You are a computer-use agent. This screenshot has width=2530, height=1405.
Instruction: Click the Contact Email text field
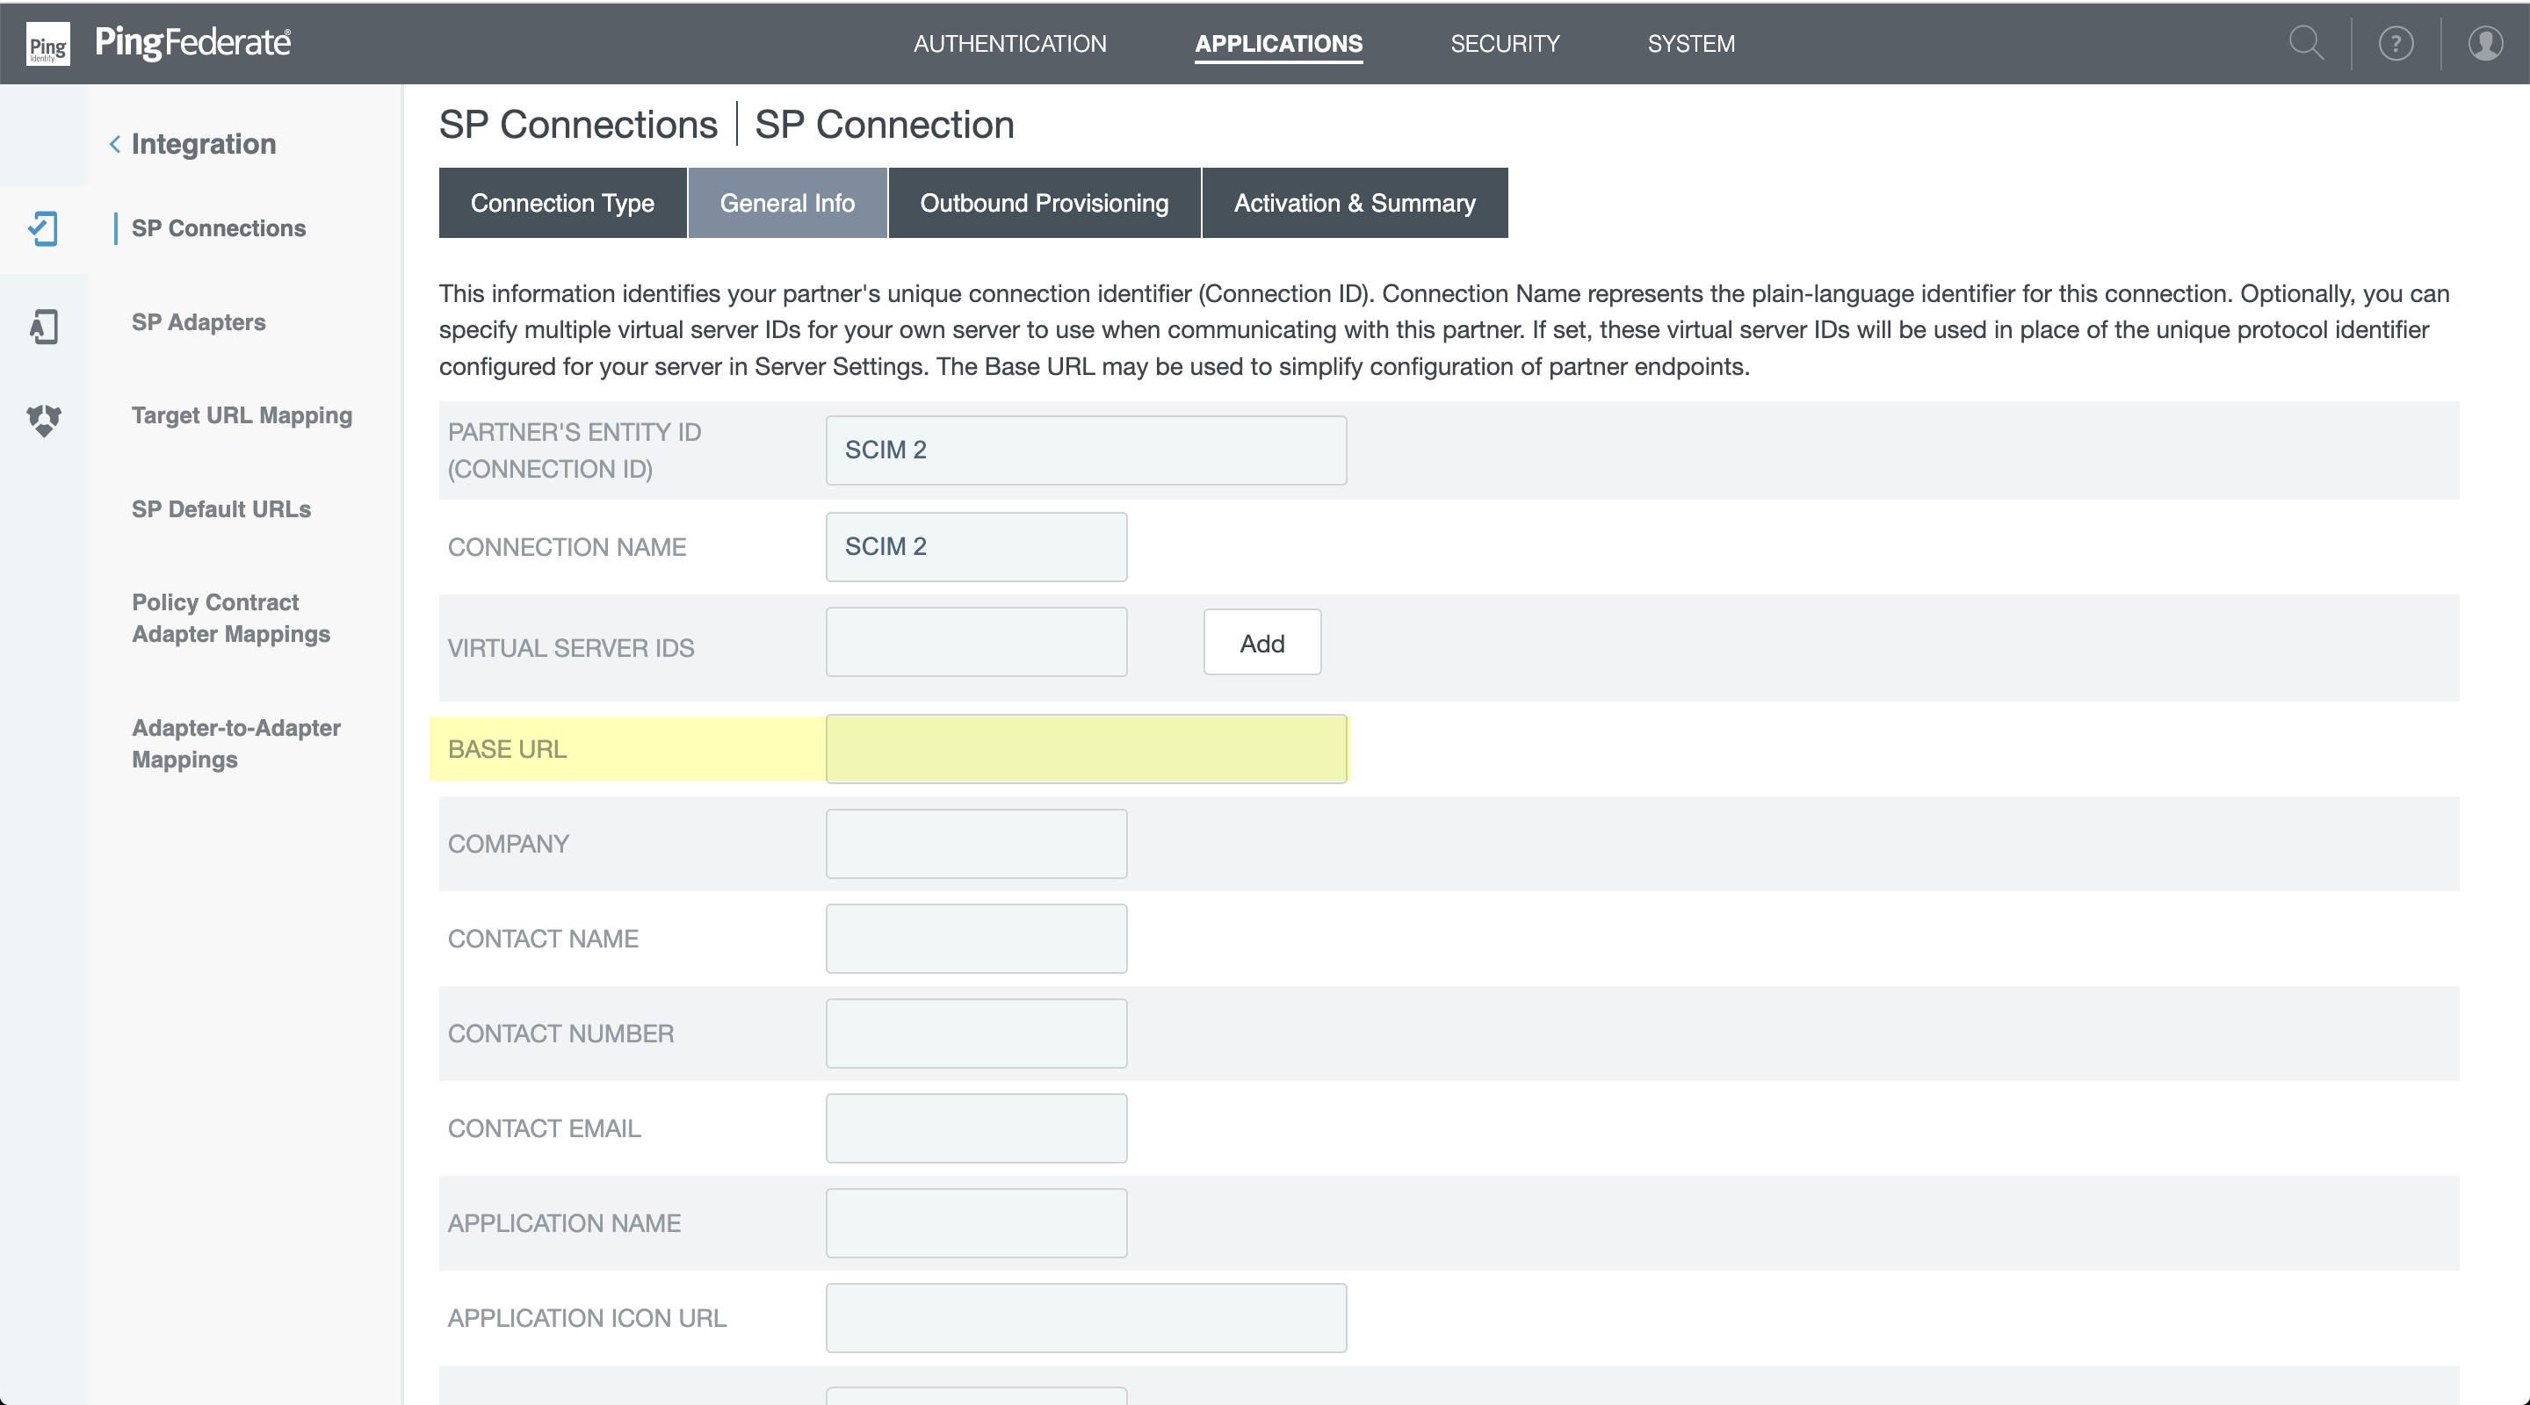pyautogui.click(x=975, y=1128)
